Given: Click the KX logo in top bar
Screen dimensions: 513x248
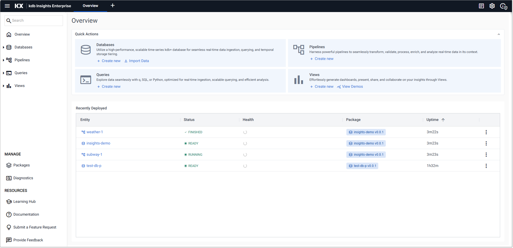Looking at the screenshot, I should (x=19, y=6).
